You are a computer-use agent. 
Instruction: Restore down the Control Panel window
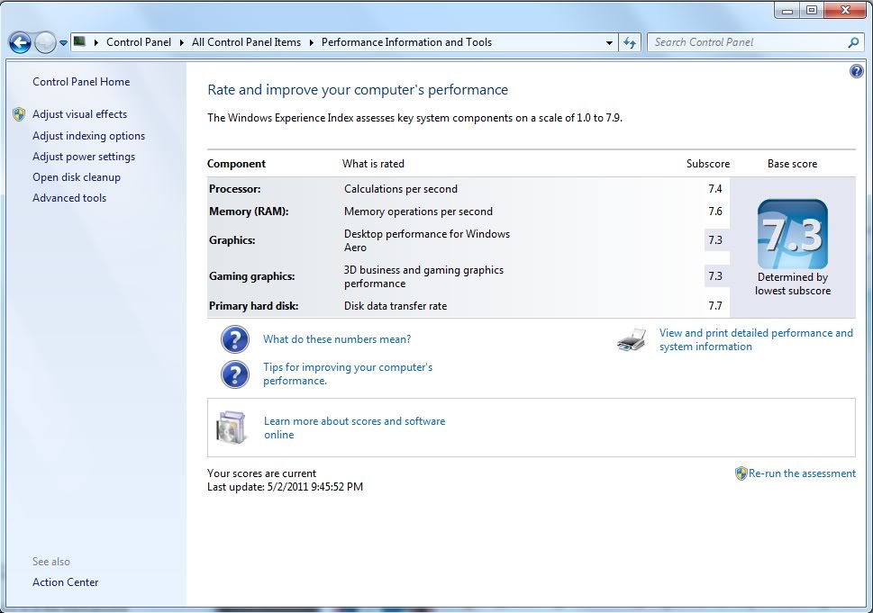point(812,11)
